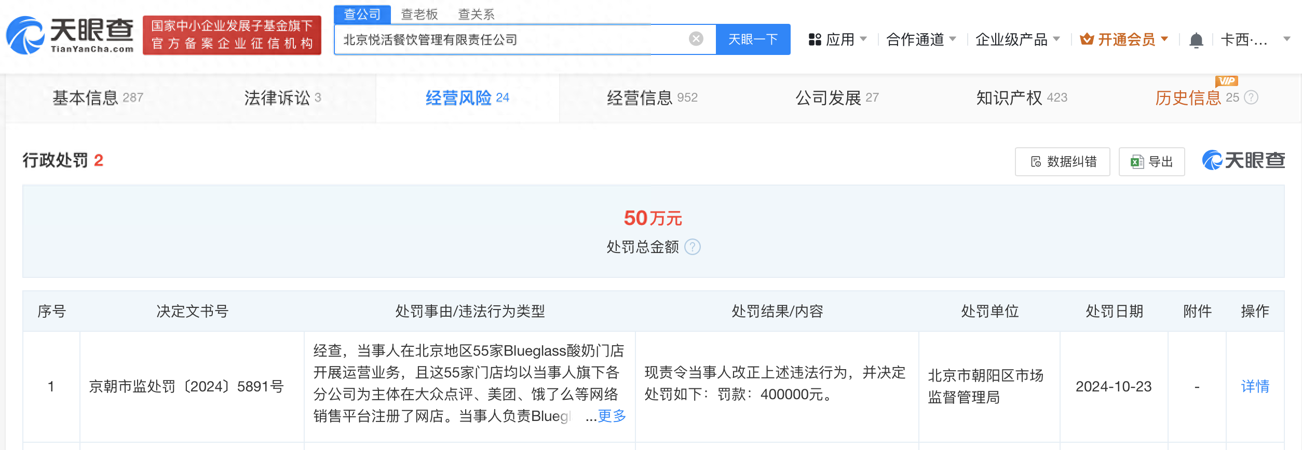Click the 处罚事由/违法行为类型 column header
Image resolution: width=1302 pixels, height=450 pixels.
point(470,311)
